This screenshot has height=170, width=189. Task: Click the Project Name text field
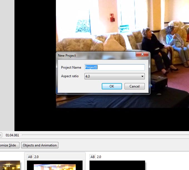click(x=115, y=67)
